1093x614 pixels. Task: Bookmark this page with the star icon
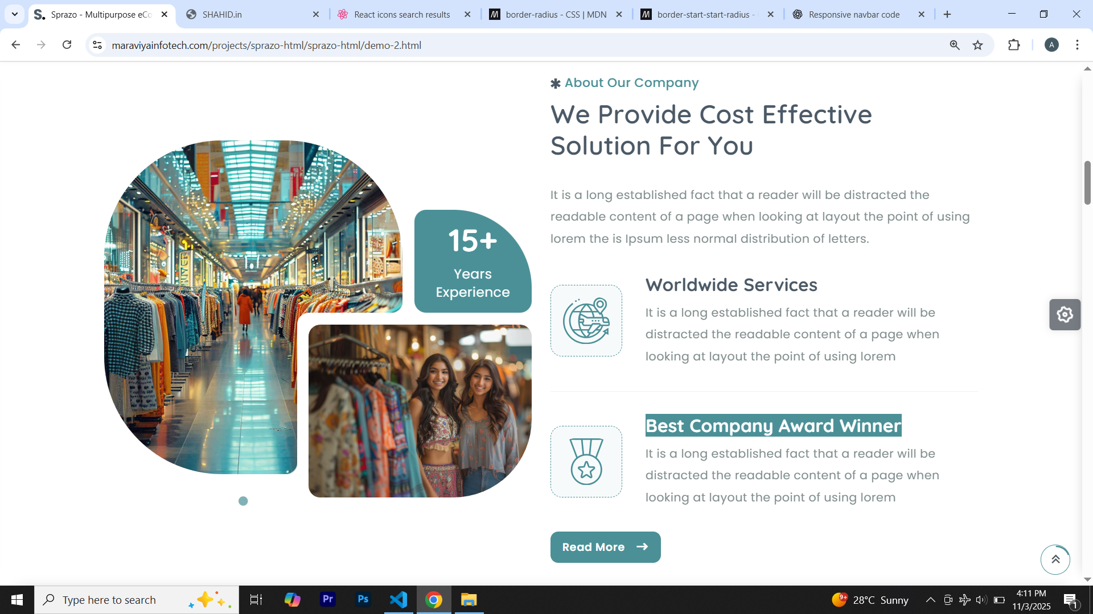(977, 45)
